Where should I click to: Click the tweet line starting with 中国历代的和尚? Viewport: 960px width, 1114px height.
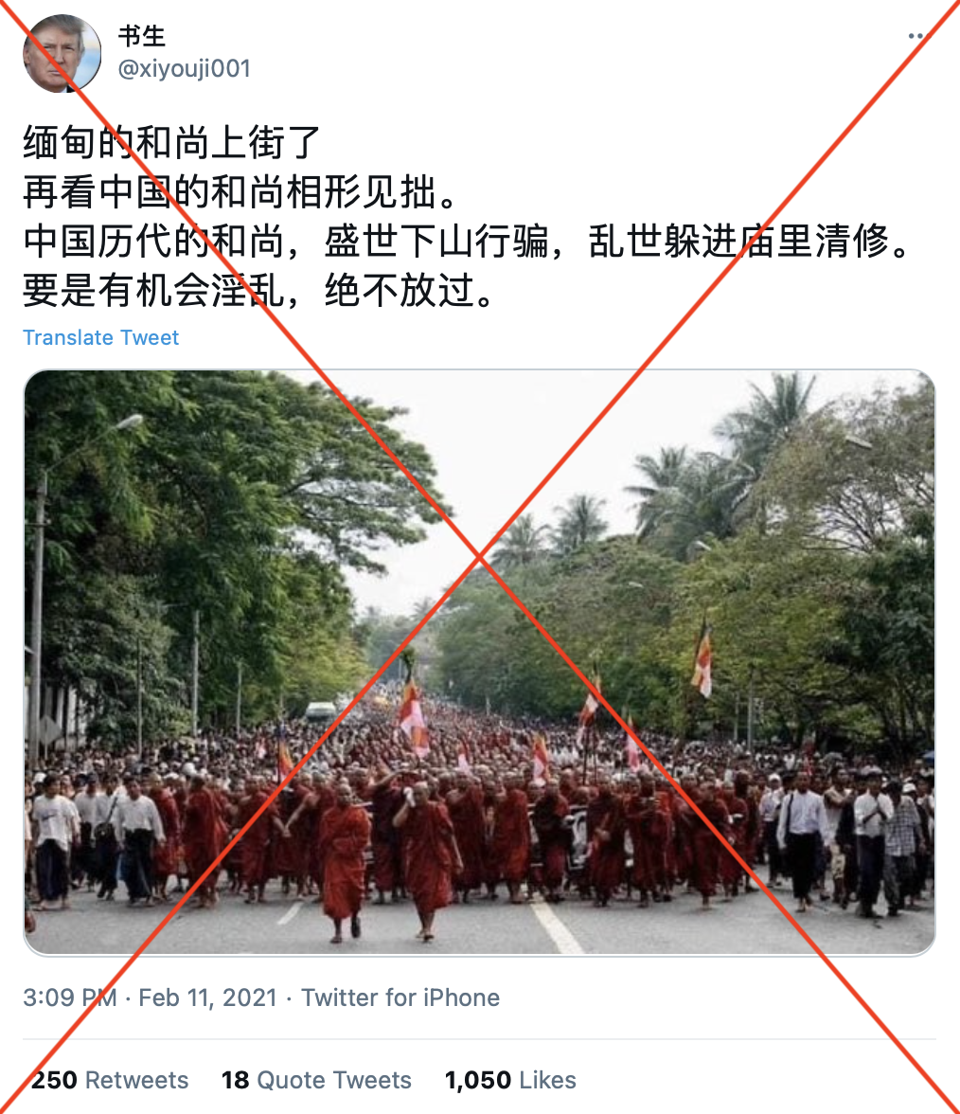[x=467, y=241]
